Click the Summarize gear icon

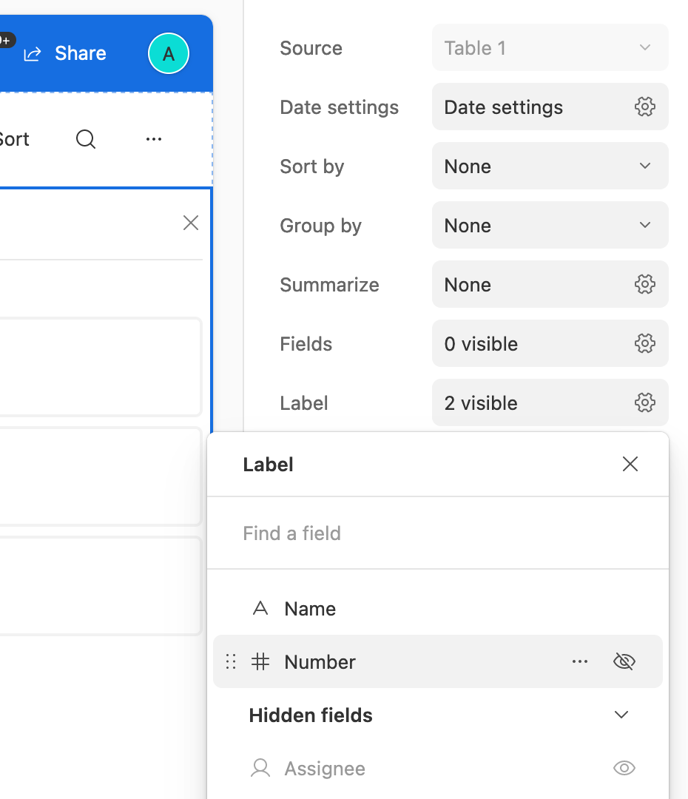644,284
